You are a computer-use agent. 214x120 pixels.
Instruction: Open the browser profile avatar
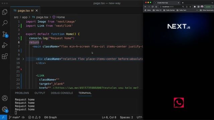tap(202, 7)
